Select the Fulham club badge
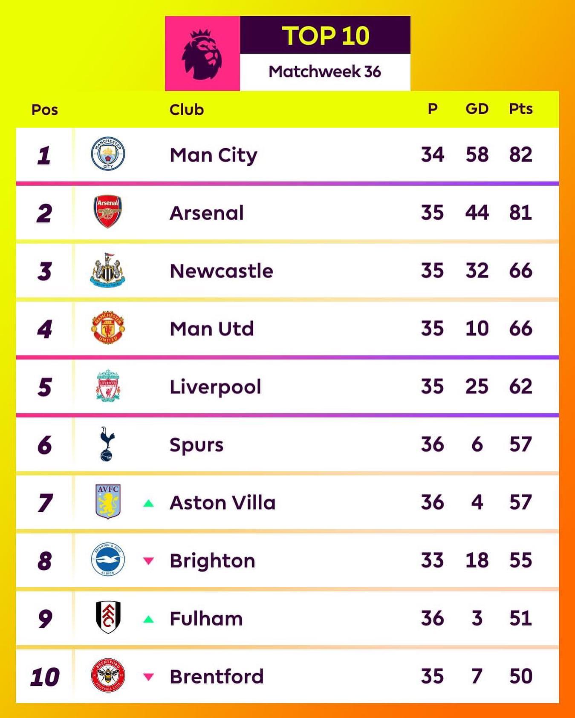This screenshot has height=718, width=575. [108, 617]
